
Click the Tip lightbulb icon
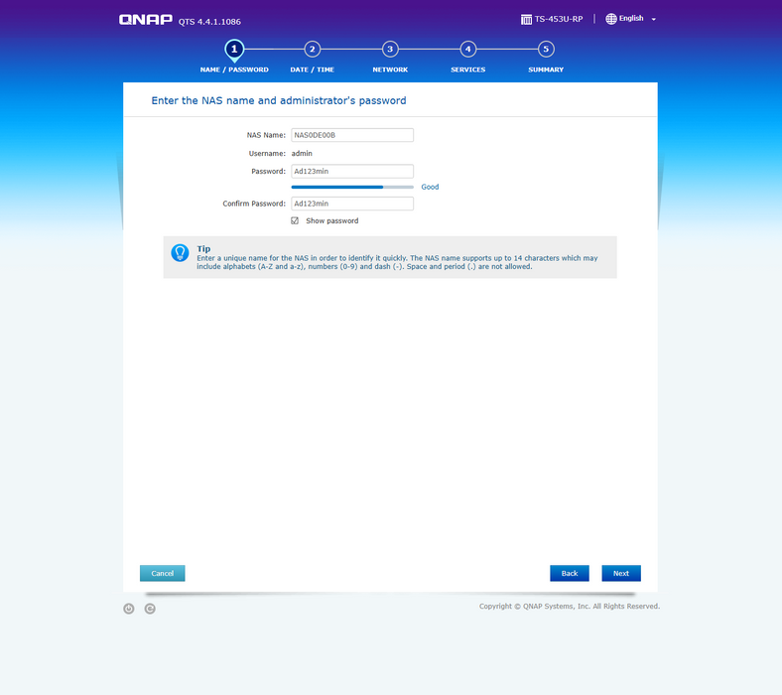180,252
